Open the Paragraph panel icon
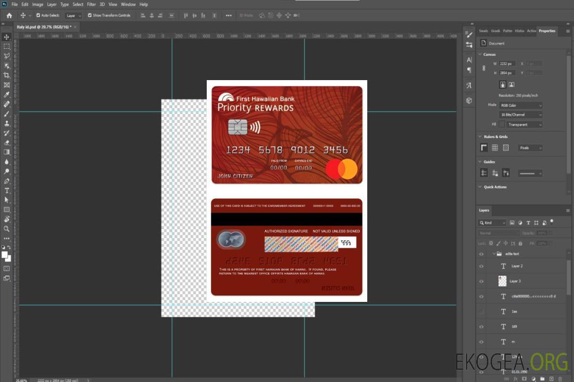574x382 pixels. 469,70
